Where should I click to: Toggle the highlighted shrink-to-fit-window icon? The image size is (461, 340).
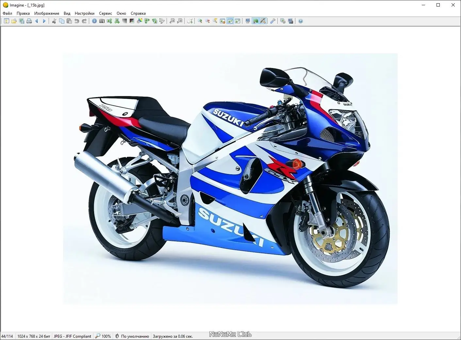(x=230, y=21)
